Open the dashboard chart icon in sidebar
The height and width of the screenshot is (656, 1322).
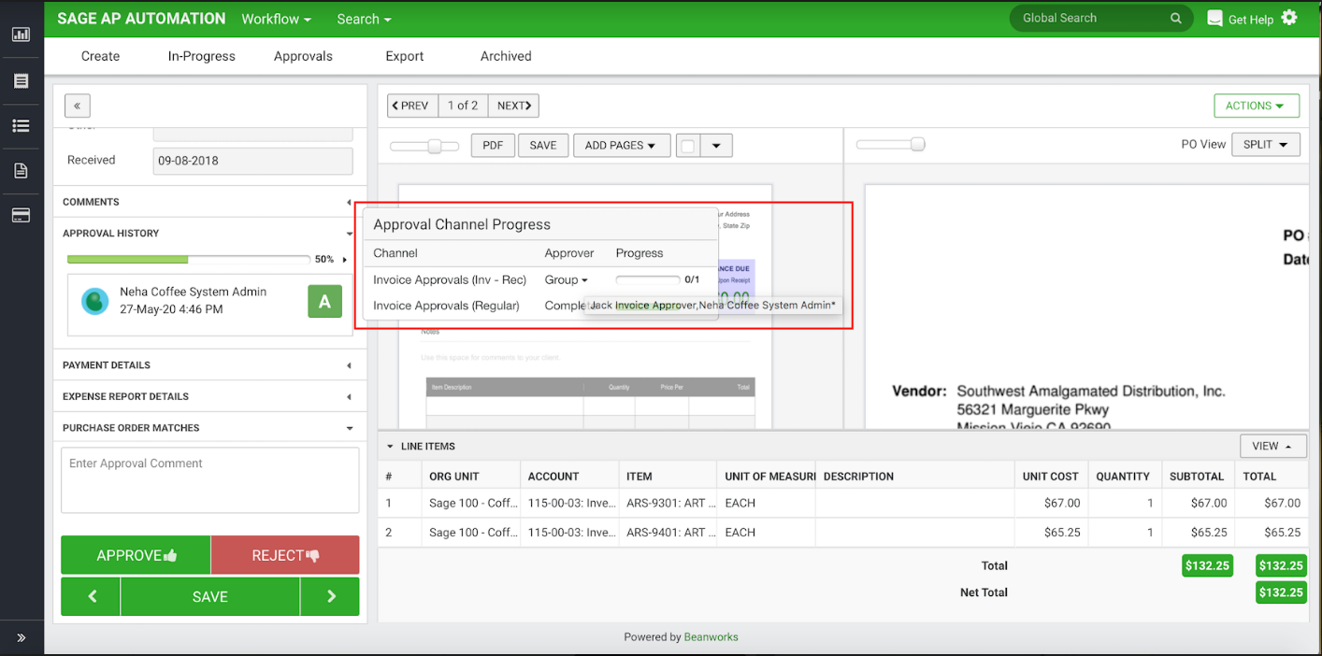pos(21,35)
